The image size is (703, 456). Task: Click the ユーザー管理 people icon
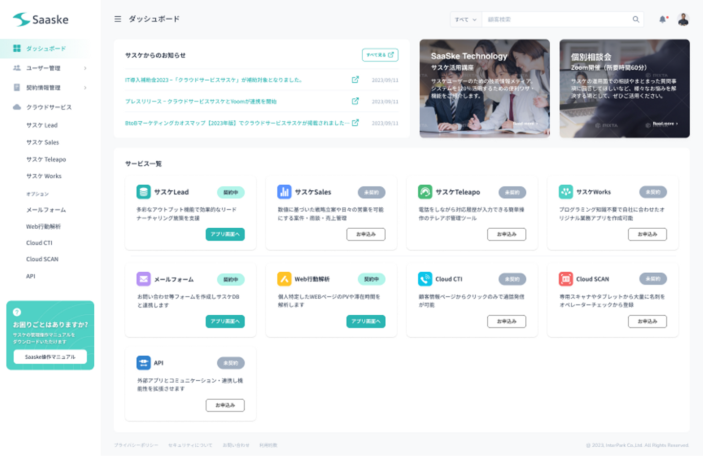17,68
